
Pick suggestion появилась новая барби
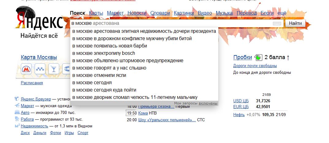pos(144,46)
